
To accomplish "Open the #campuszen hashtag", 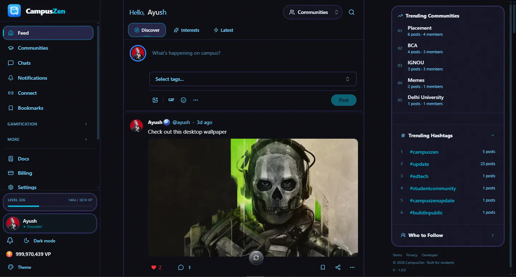I will tap(424, 152).
